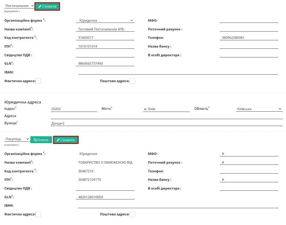Click the buyer Код контрагента value 30487219

point(86,171)
